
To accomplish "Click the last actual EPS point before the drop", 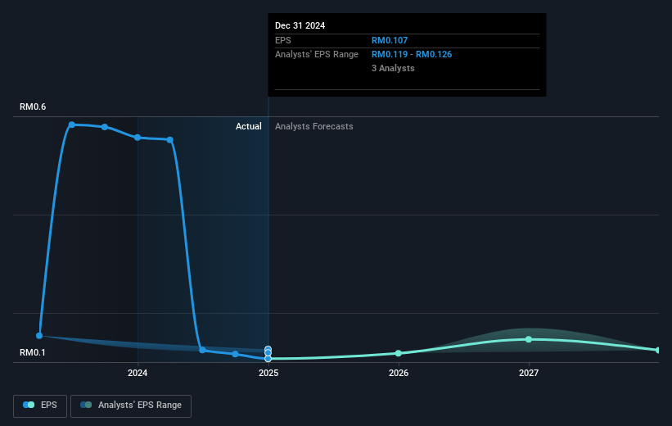I will coord(170,140).
